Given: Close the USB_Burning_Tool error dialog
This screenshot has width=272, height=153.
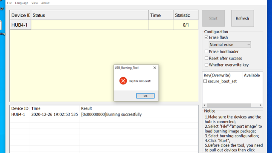Looking at the screenshot, I should pyautogui.click(x=155, y=68).
